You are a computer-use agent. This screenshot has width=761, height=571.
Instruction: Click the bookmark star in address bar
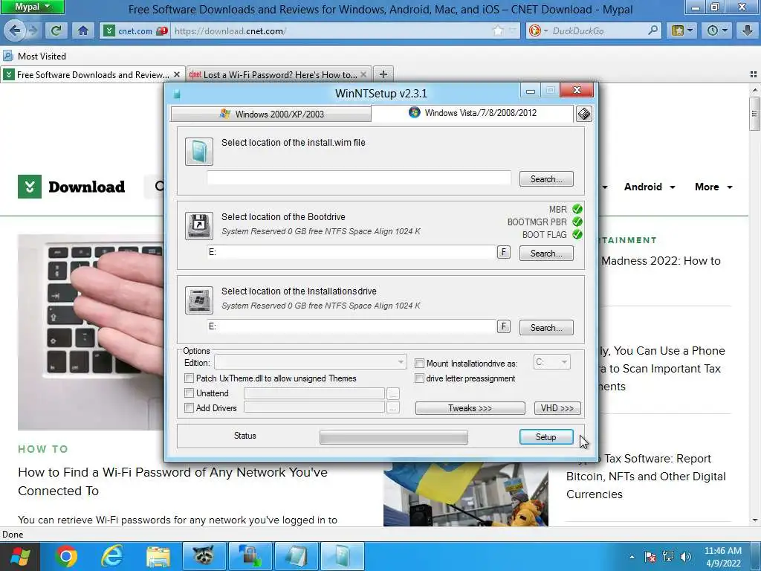(498, 30)
